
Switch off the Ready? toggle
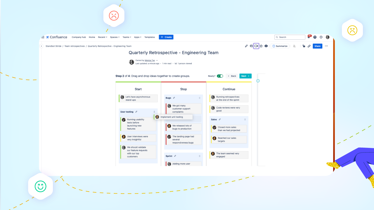tap(220, 76)
